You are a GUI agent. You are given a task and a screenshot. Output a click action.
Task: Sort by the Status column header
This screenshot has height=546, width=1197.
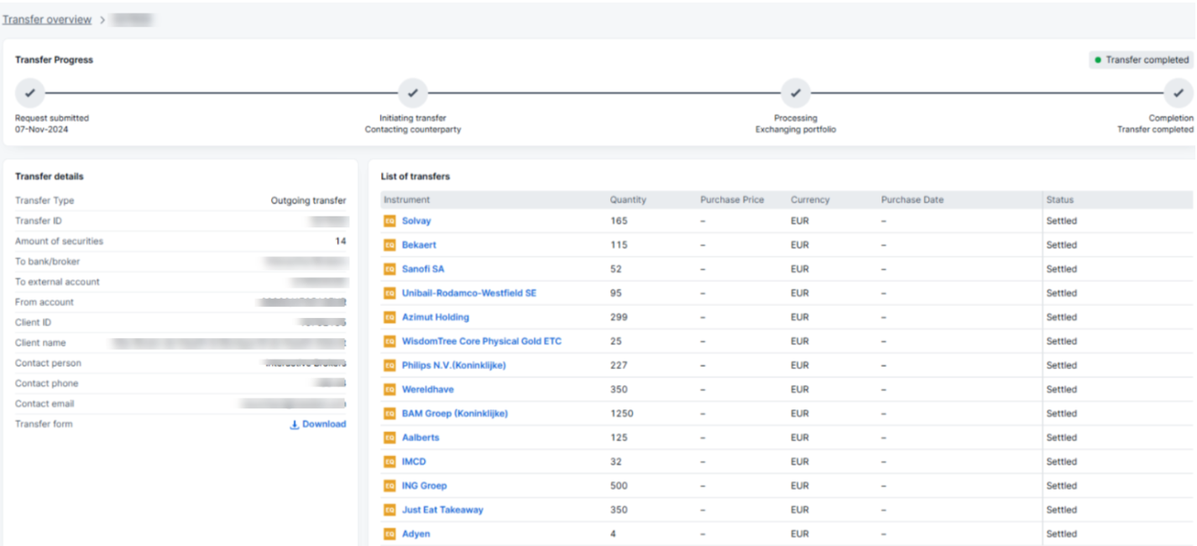click(1059, 200)
